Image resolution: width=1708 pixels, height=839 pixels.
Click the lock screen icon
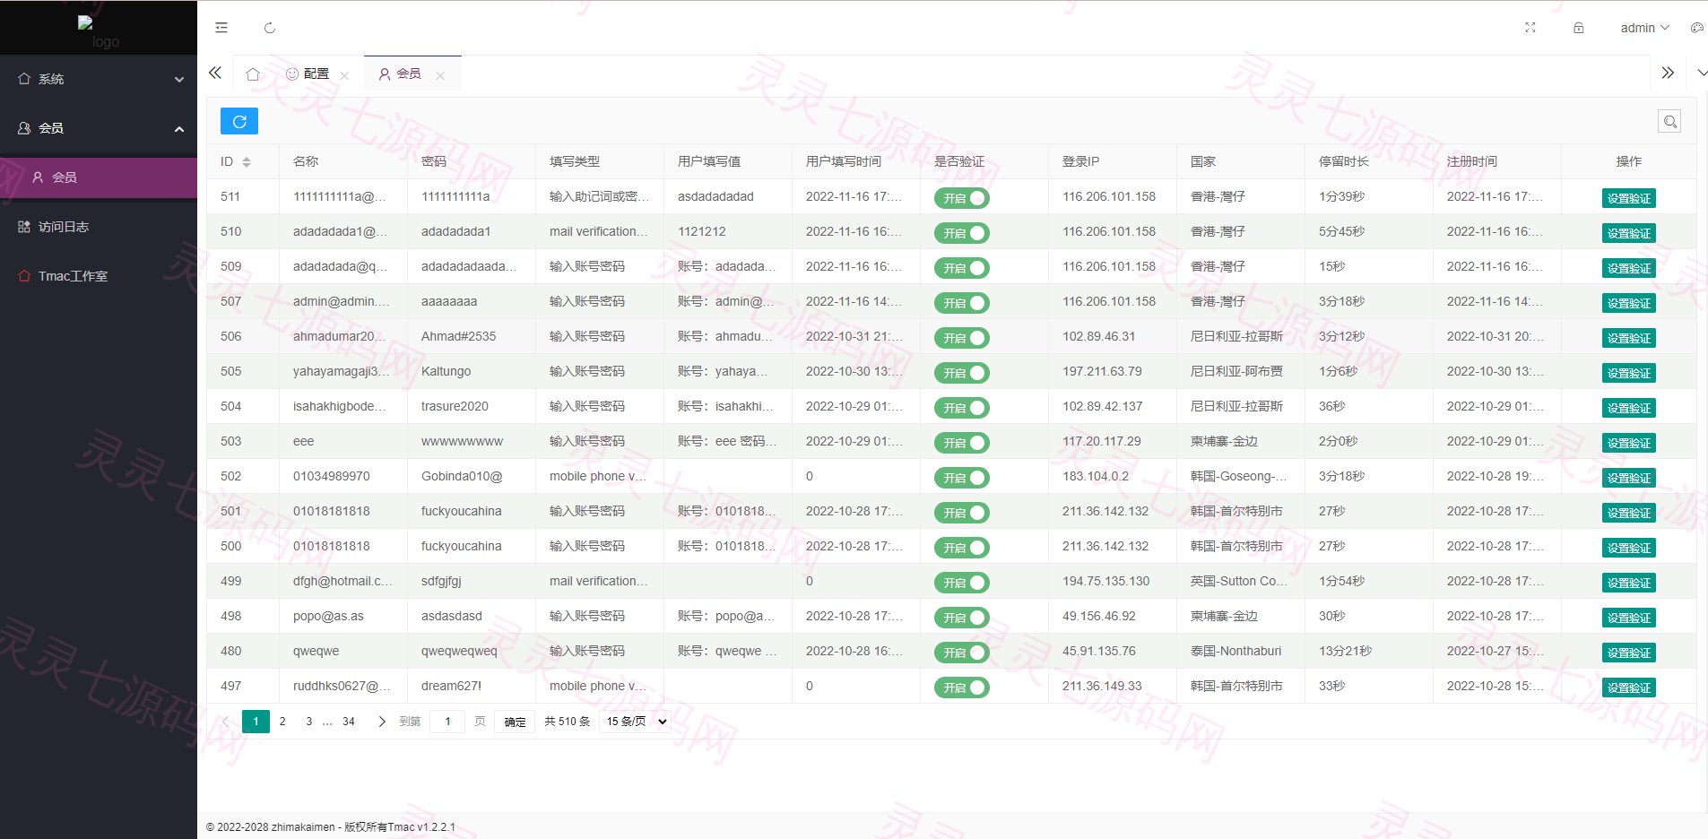click(1579, 28)
